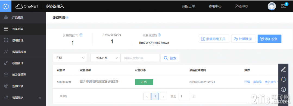
Task: Click the 设备名称 column header
Action: [85, 70]
